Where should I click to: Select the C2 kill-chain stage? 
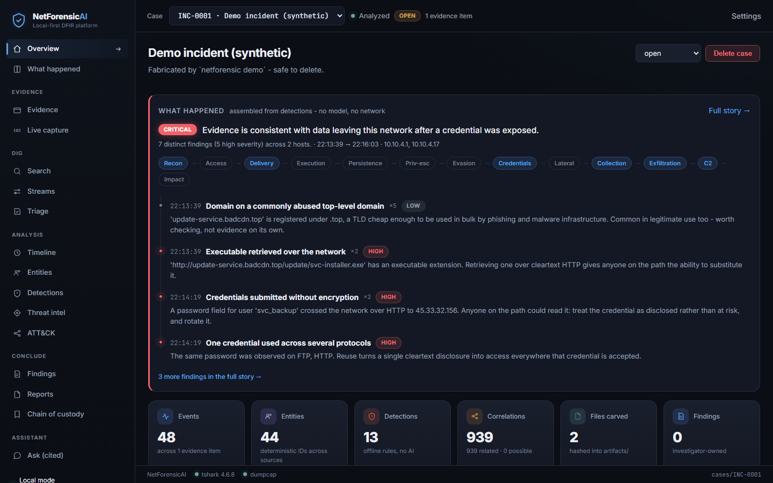708,163
